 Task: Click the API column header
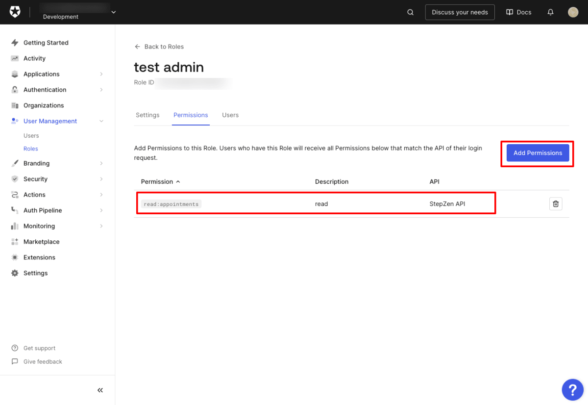point(435,181)
